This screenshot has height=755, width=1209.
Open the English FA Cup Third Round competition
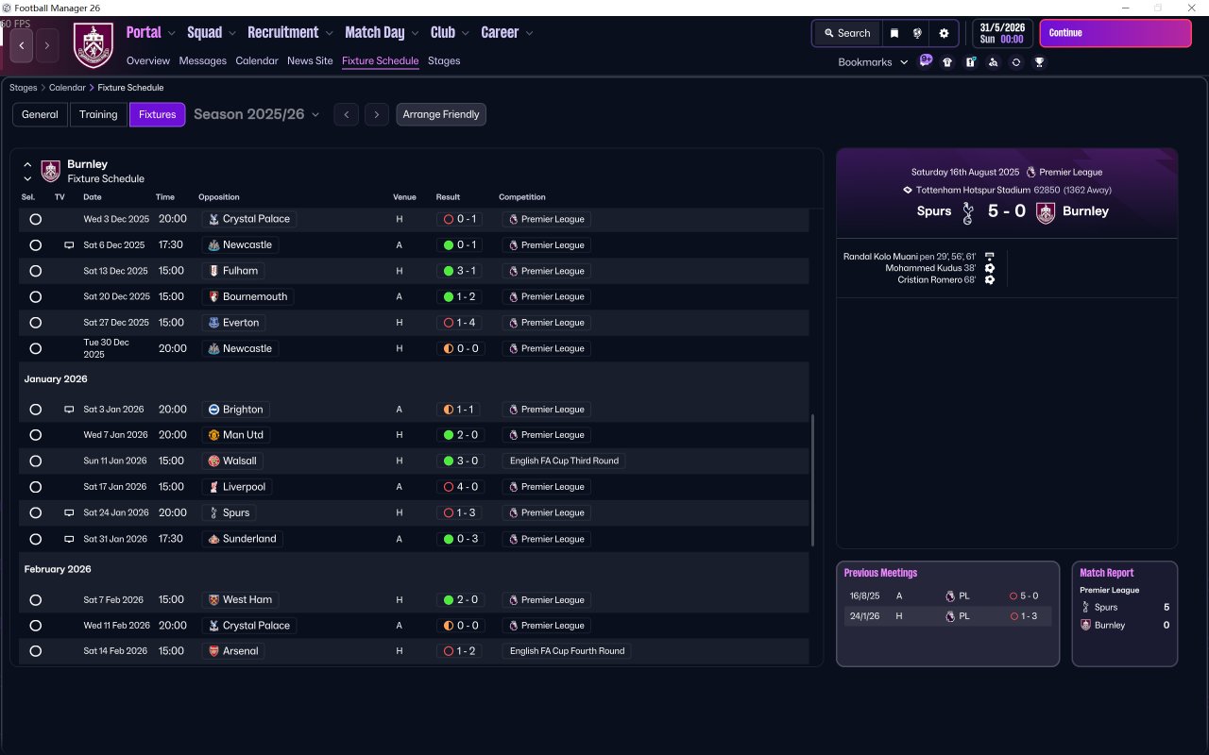click(x=564, y=461)
